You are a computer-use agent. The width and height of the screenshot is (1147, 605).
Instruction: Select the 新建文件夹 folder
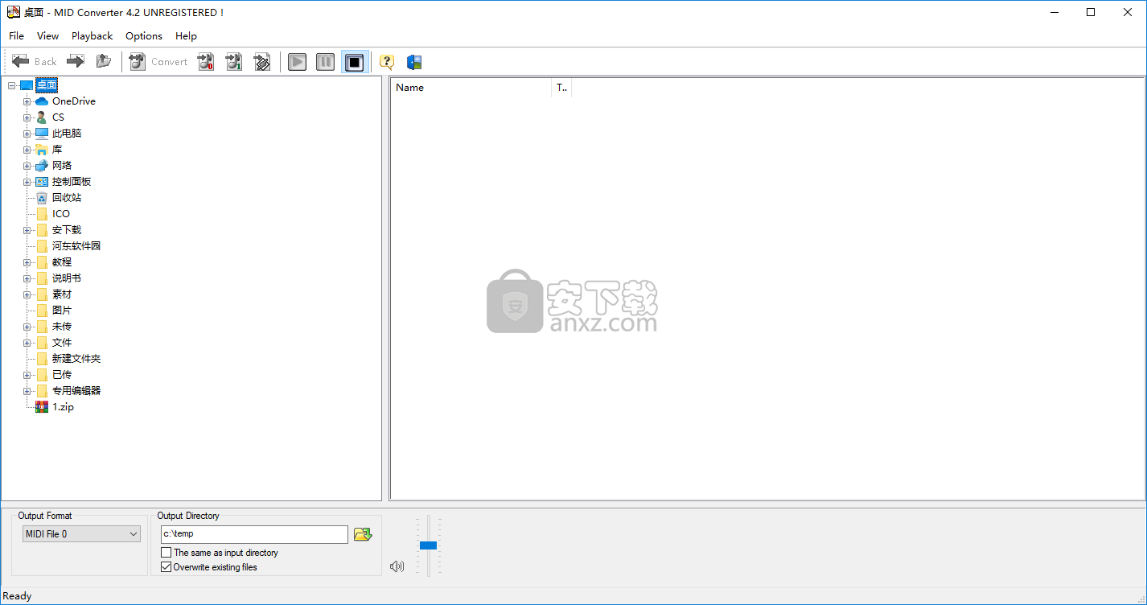point(76,359)
